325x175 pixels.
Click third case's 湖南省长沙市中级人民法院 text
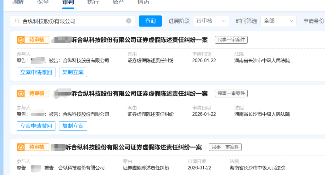click(258, 168)
